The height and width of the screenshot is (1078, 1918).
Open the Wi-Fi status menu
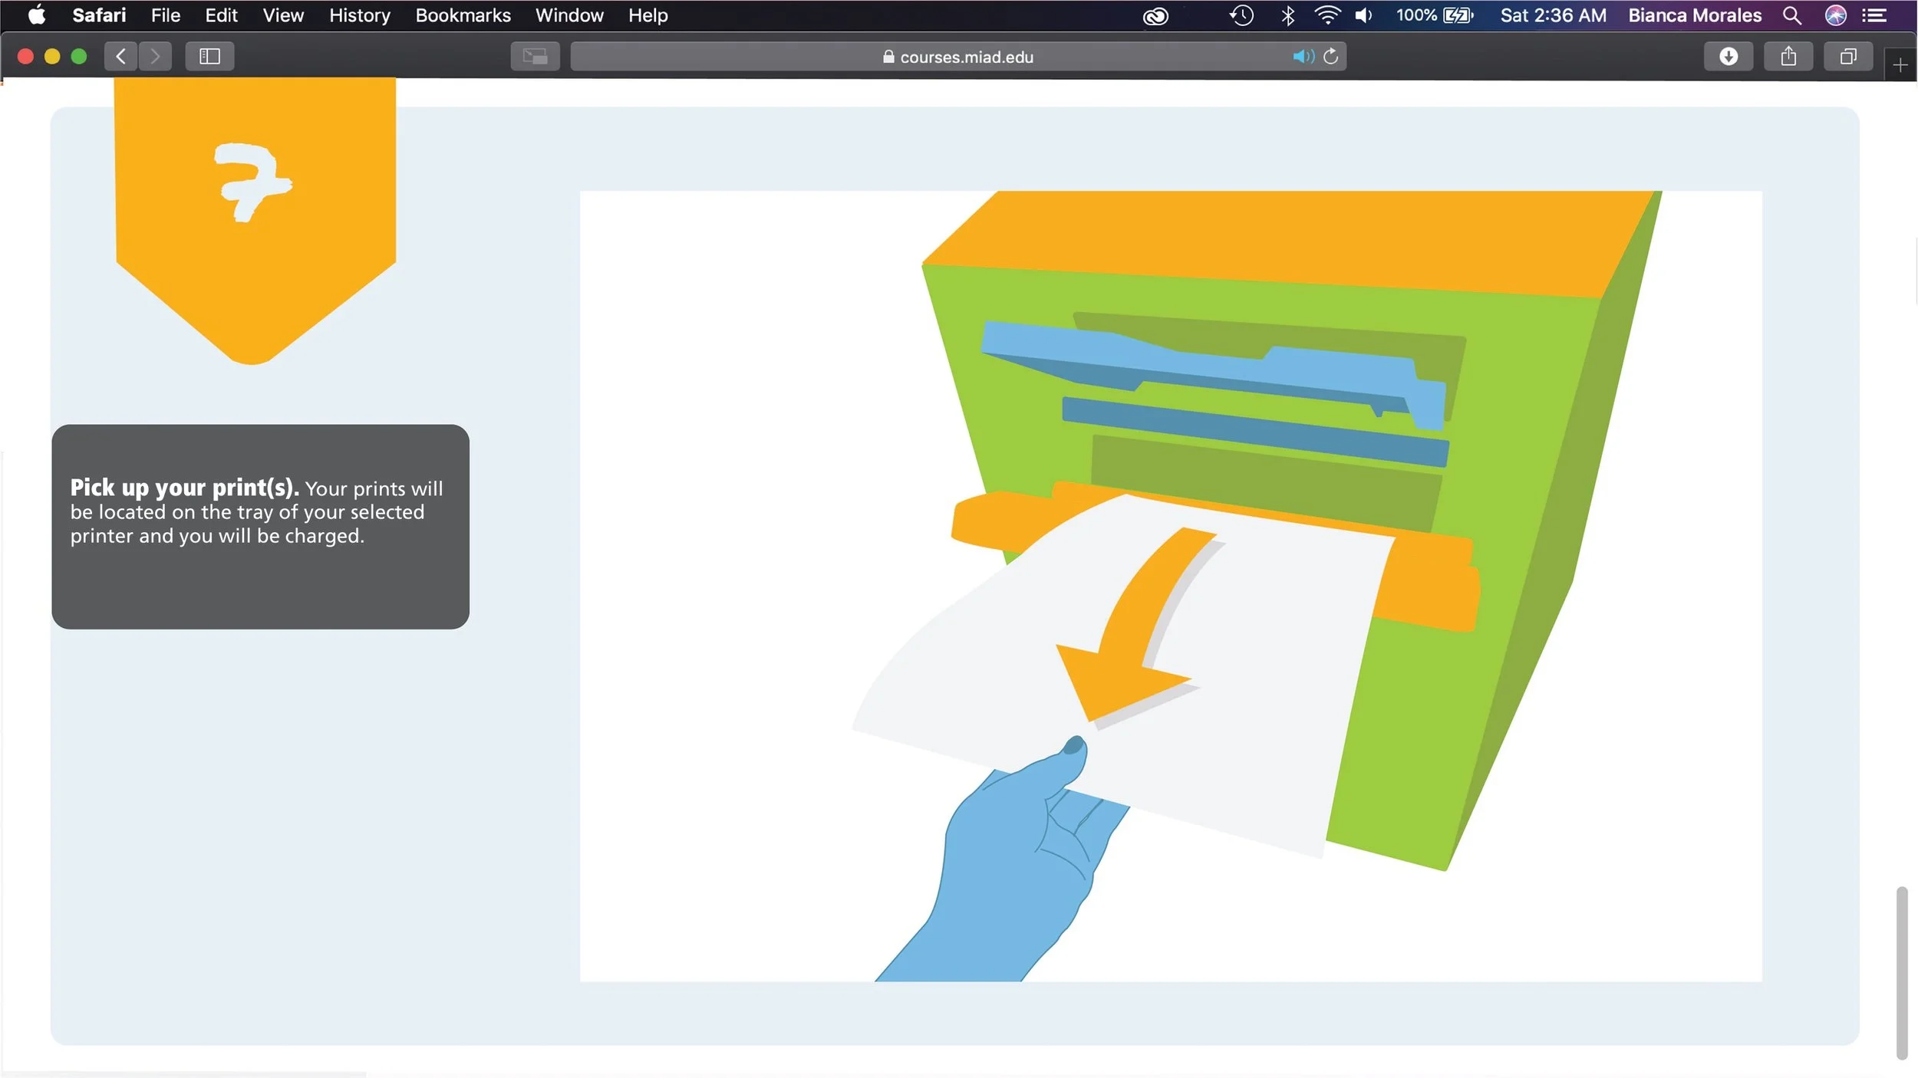[x=1327, y=15]
